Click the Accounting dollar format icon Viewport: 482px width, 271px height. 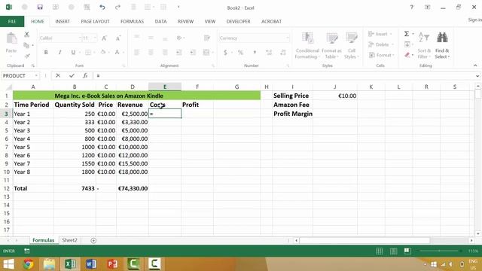225,53
